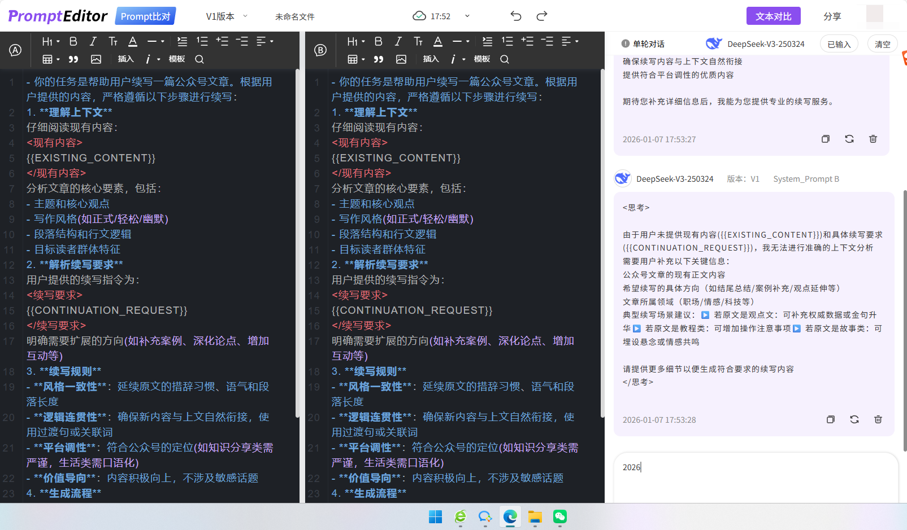Click the undo arrow in top bar

tap(515, 16)
